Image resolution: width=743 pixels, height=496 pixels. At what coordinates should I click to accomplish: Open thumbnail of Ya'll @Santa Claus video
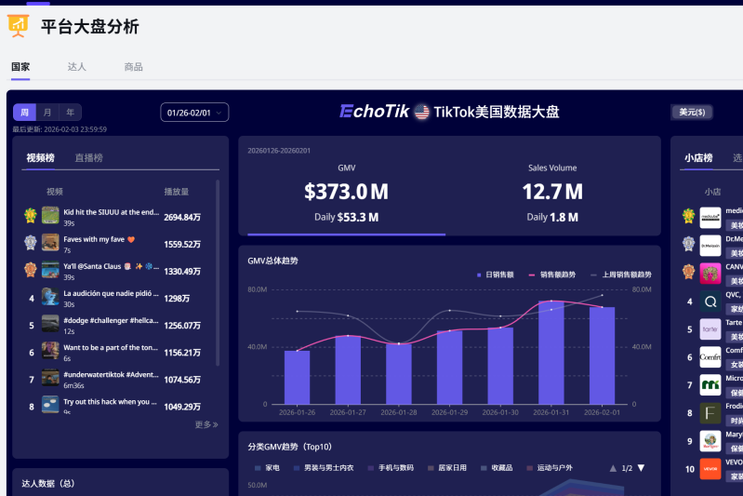(x=50, y=269)
